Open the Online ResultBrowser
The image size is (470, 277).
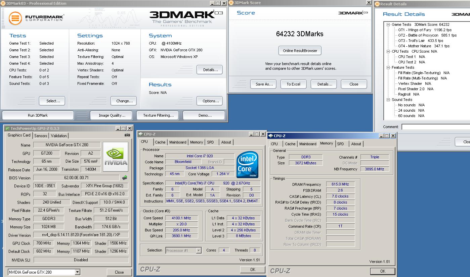pos(300,51)
